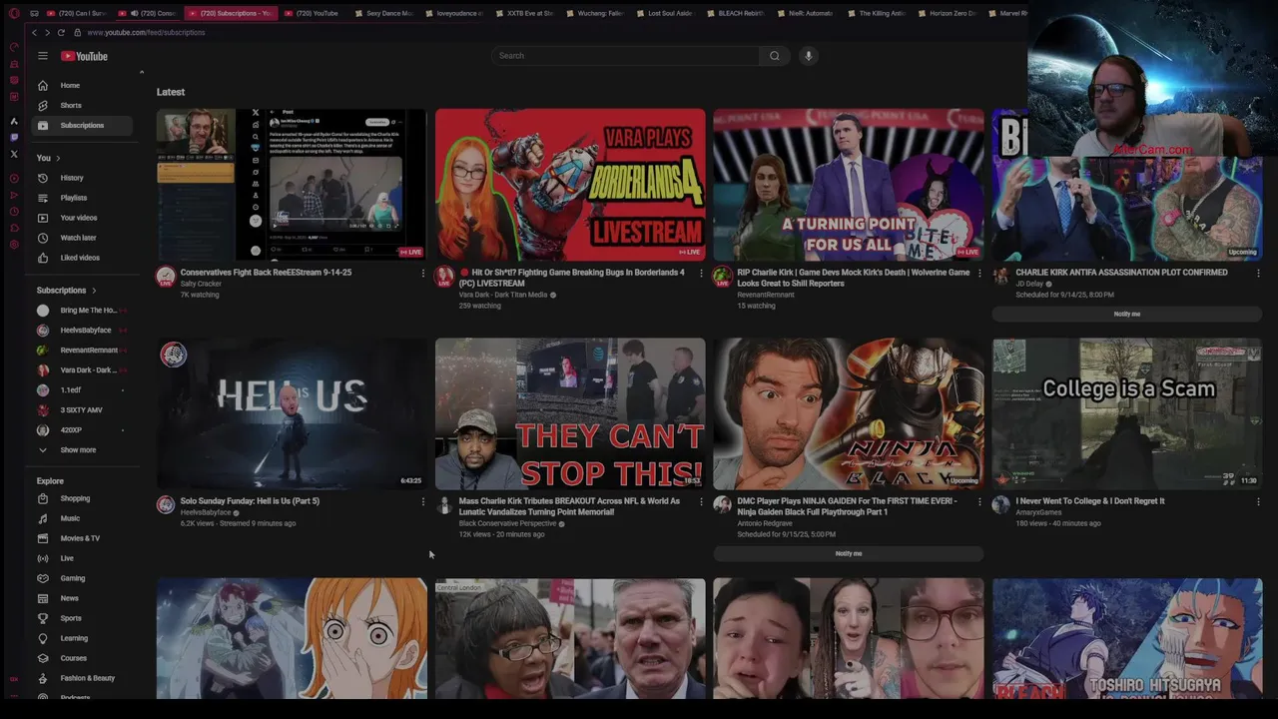Open Fashion & Beauty in Explore
This screenshot has width=1278, height=719.
coord(84,678)
